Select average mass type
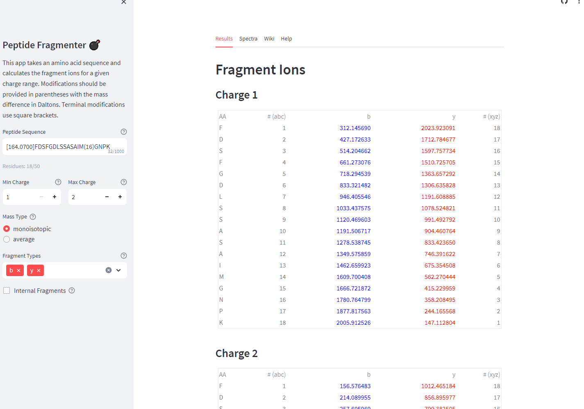The width and height of the screenshot is (584, 409). point(7,239)
